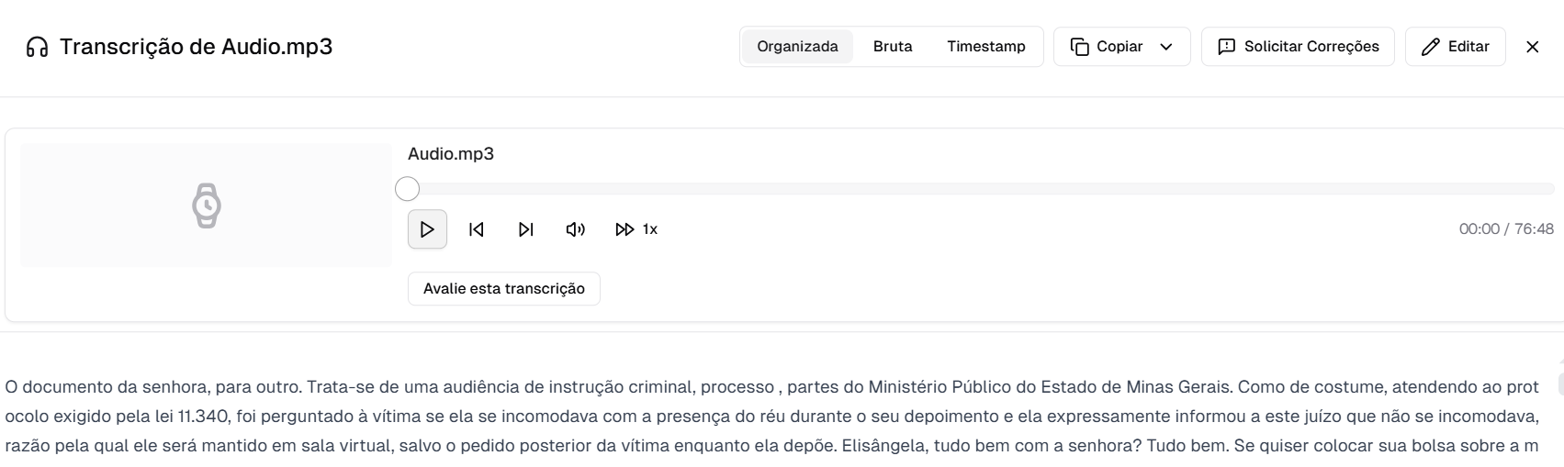The image size is (1564, 467).
Task: Click the 00:00 / 76:48 time display
Action: [1506, 229]
